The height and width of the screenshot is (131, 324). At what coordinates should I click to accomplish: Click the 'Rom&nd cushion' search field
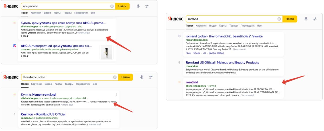click(x=70, y=77)
